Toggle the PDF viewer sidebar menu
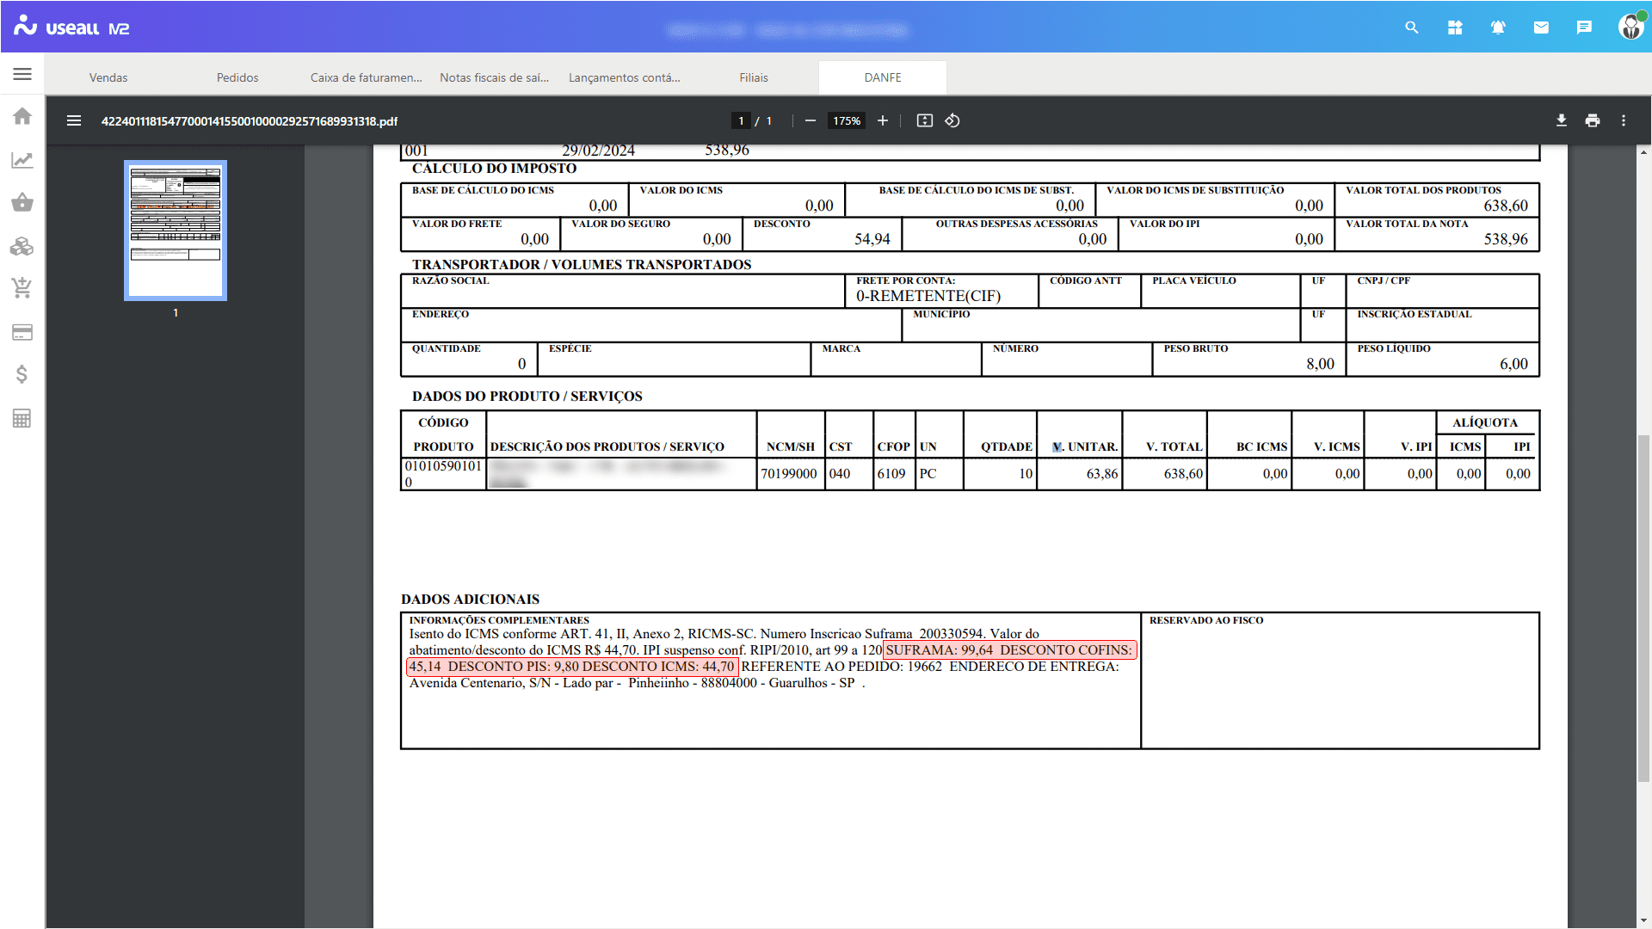The height and width of the screenshot is (929, 1652). click(x=74, y=121)
